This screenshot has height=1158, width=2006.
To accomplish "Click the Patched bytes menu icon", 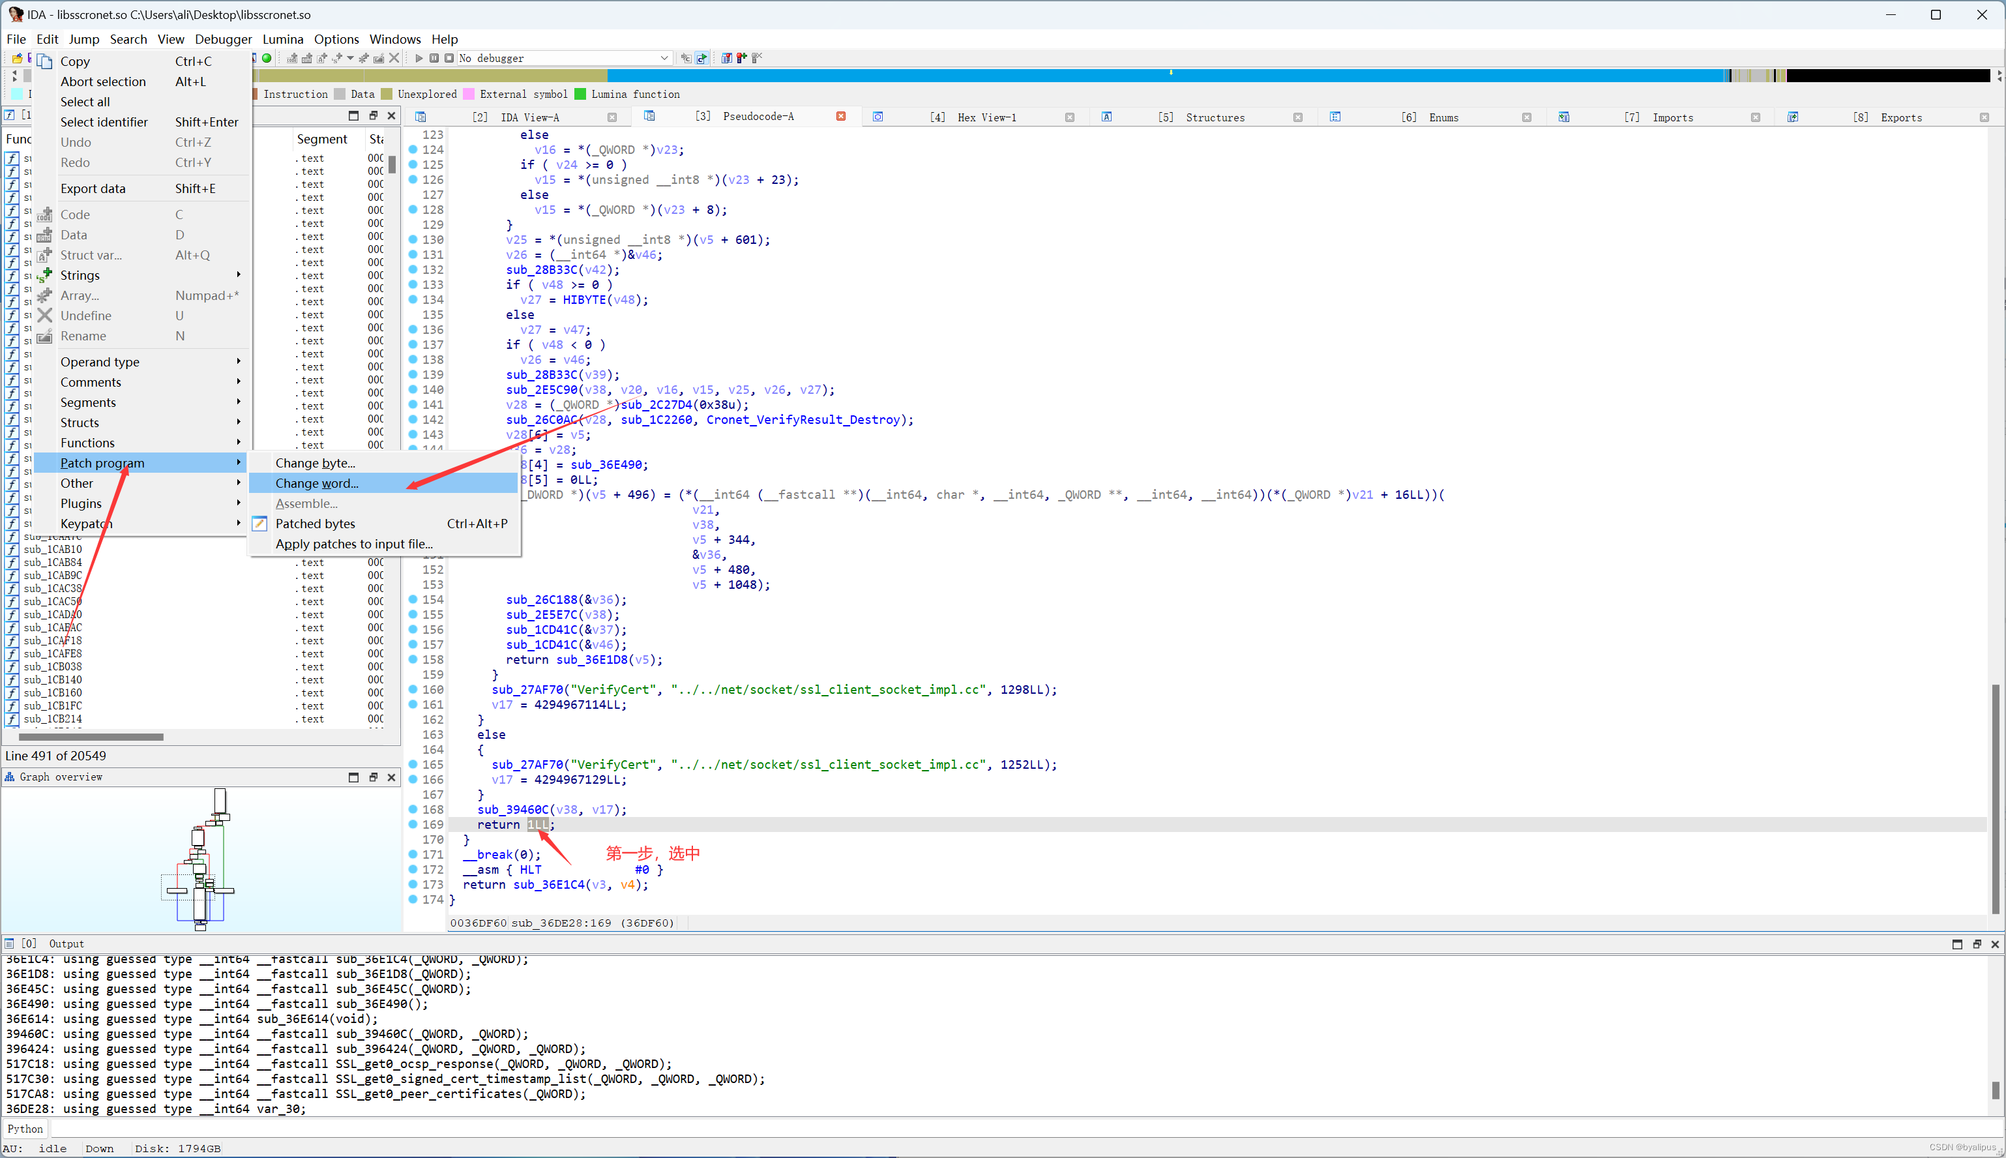I will click(x=260, y=524).
